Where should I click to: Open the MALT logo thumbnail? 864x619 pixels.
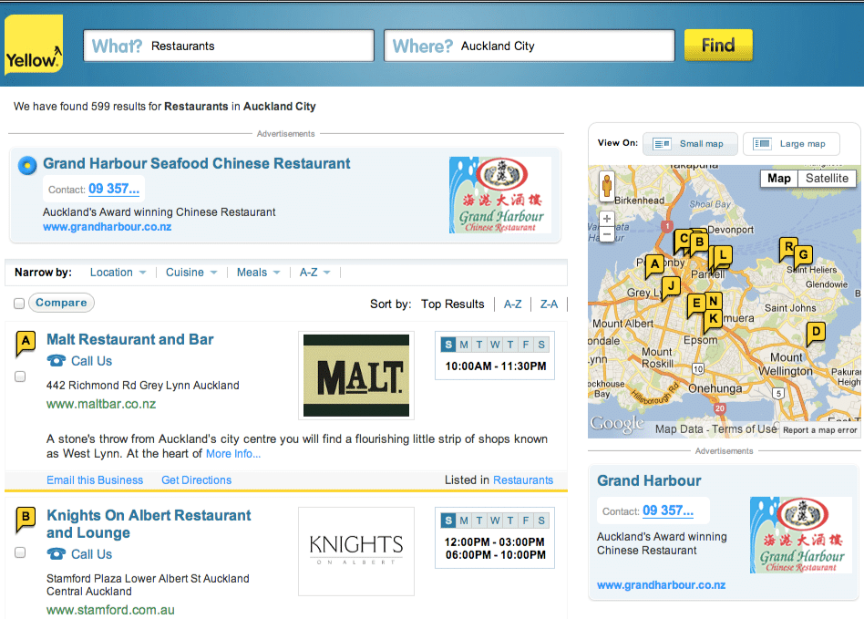[x=356, y=376]
